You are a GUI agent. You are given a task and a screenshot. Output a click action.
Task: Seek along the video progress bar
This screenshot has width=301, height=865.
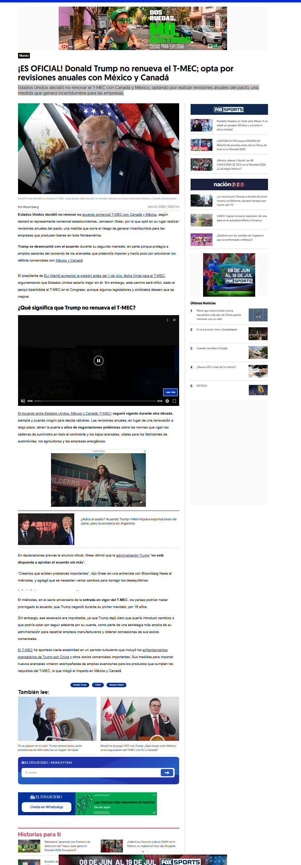(x=95, y=401)
